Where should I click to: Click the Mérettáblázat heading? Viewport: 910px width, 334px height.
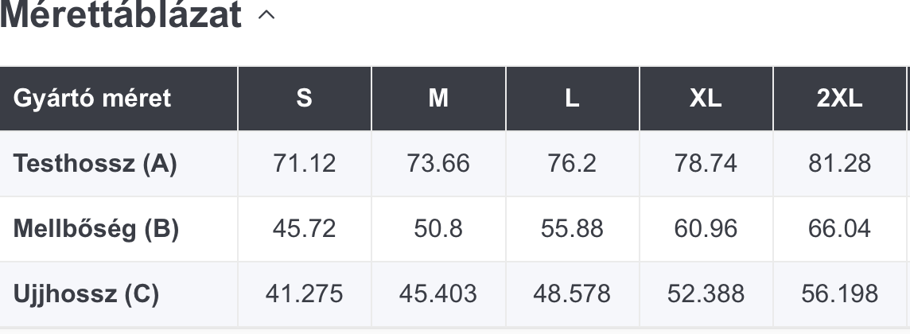(x=120, y=14)
